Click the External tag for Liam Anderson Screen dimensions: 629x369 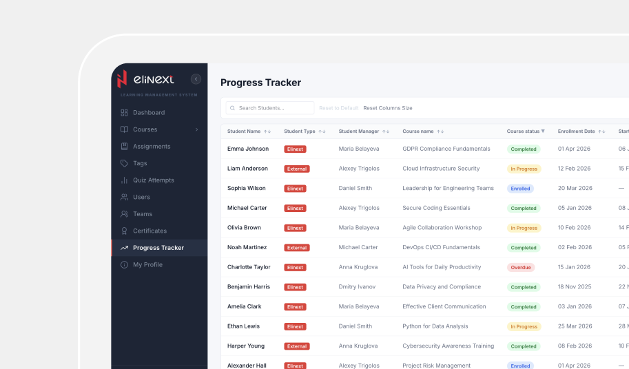[296, 169]
